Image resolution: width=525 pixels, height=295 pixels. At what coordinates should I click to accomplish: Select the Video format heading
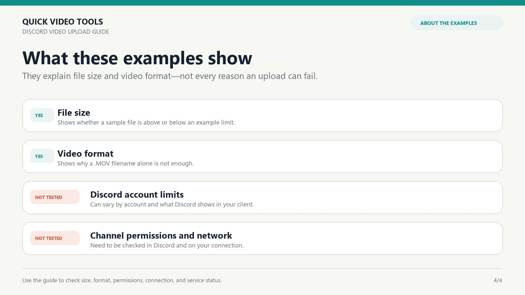[85, 154]
